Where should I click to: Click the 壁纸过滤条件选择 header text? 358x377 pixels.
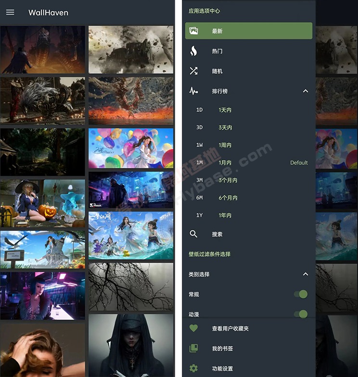tap(209, 254)
